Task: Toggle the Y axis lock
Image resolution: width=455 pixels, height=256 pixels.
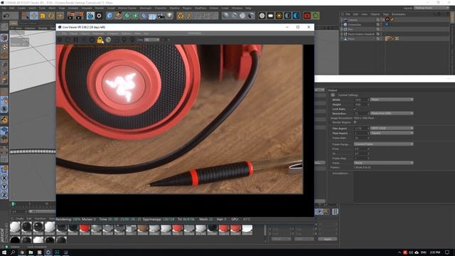Action: pos(4,186)
